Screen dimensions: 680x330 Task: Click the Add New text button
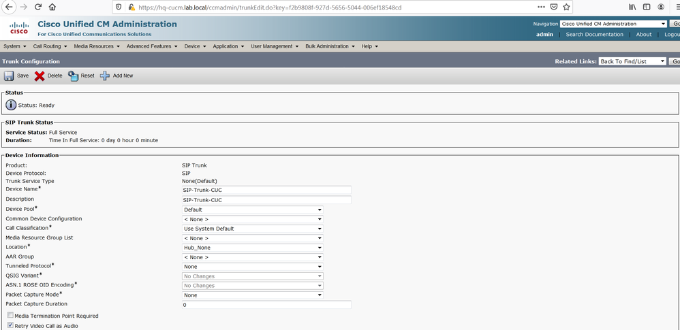(123, 76)
